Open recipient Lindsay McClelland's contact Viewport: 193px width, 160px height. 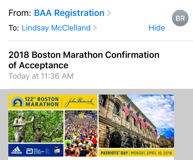tap(56, 28)
